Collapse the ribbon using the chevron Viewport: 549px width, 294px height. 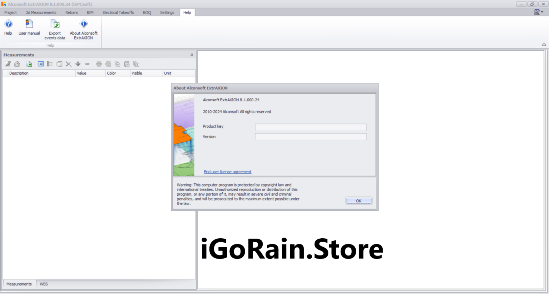click(x=544, y=45)
